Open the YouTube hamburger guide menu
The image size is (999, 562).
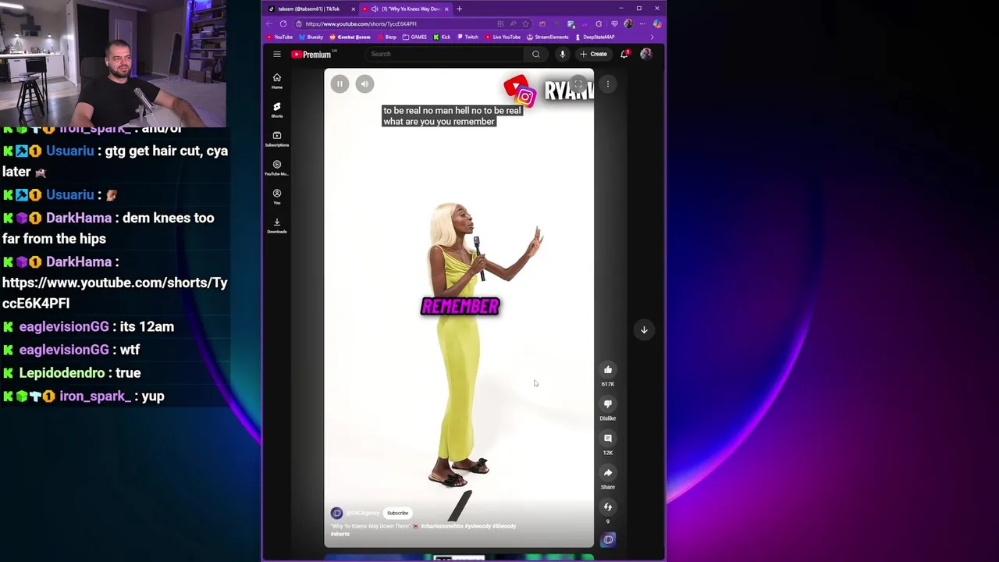click(x=277, y=54)
